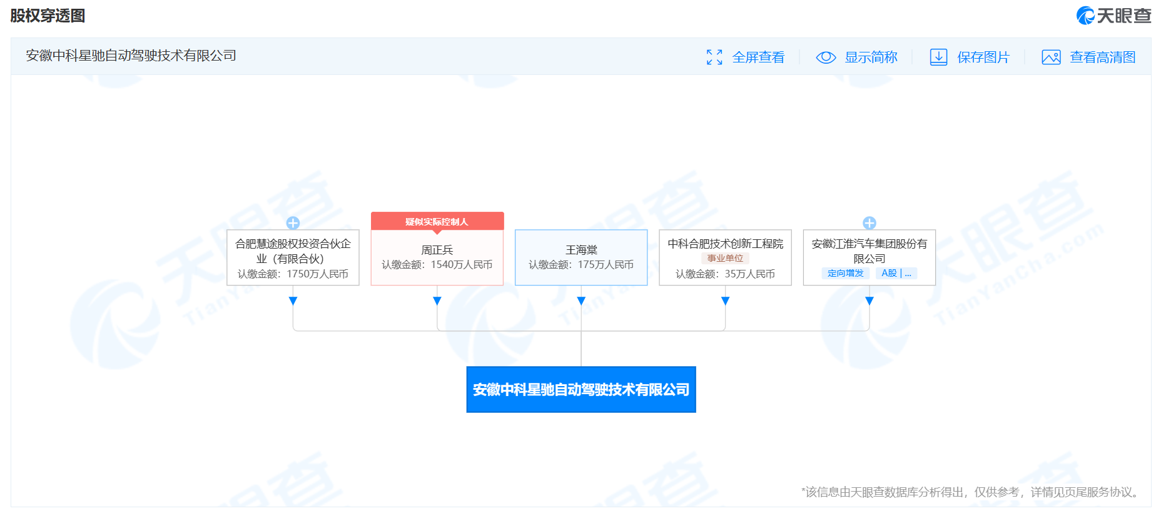Click the download icon for 保存图片
Screen dimensions: 1161x516
coord(938,57)
